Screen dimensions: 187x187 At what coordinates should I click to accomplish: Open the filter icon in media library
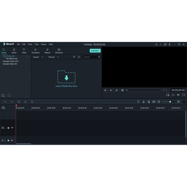coord(74,57)
